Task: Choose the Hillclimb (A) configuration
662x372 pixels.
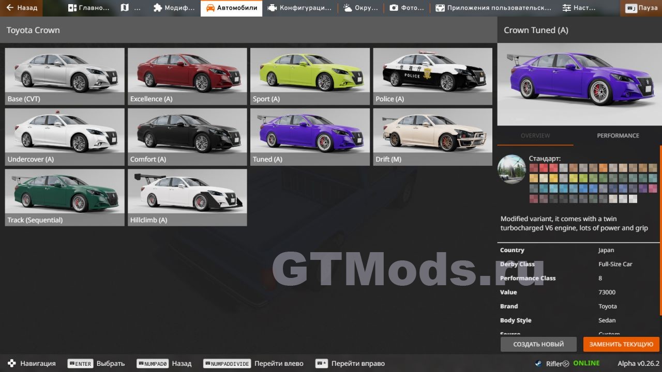Action: pos(187,197)
